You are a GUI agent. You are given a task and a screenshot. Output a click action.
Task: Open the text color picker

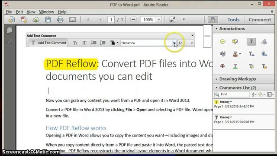point(113,43)
